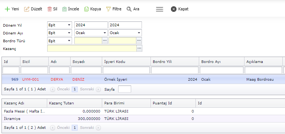Sort by Kazanç Tutarı column header
The width and height of the screenshot is (285, 134).
pos(75,103)
